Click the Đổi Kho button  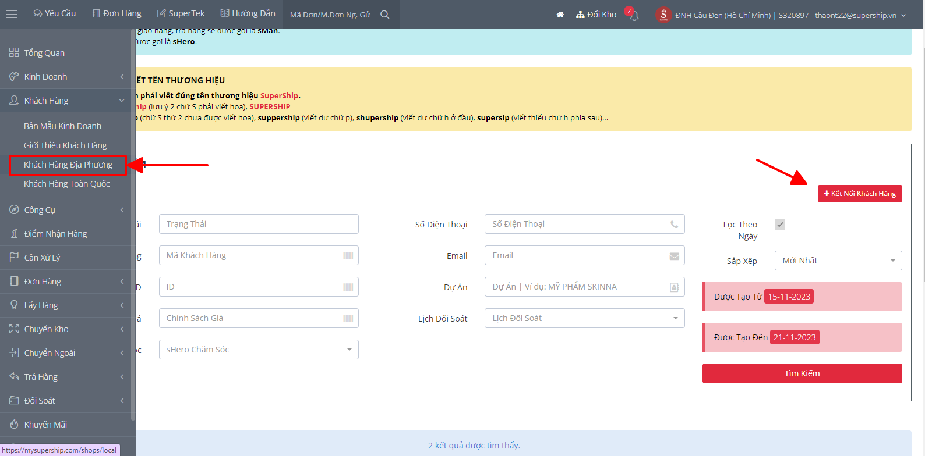[596, 15]
